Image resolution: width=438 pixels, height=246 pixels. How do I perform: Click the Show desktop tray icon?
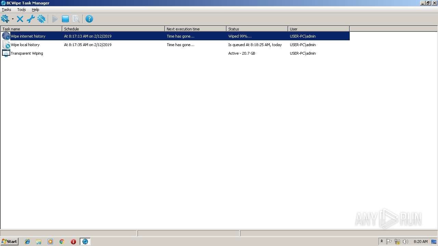pyautogui.click(x=434, y=242)
